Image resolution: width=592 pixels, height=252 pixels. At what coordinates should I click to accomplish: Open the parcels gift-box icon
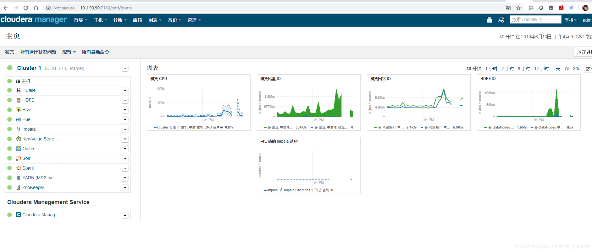[x=490, y=20]
